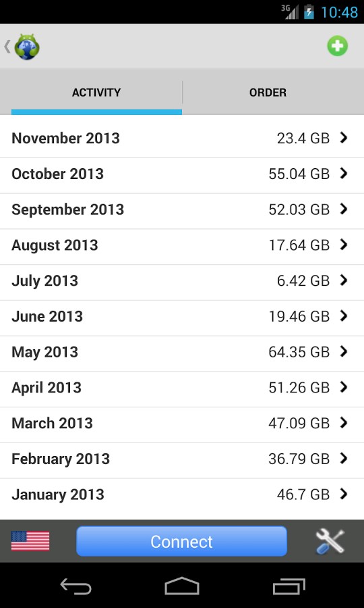Expand the October 2013 chevron arrow
The width and height of the screenshot is (364, 608).
click(x=344, y=174)
